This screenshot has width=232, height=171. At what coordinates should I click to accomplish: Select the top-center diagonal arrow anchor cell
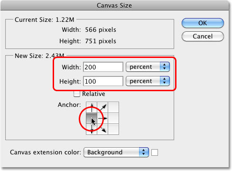tap(102, 107)
